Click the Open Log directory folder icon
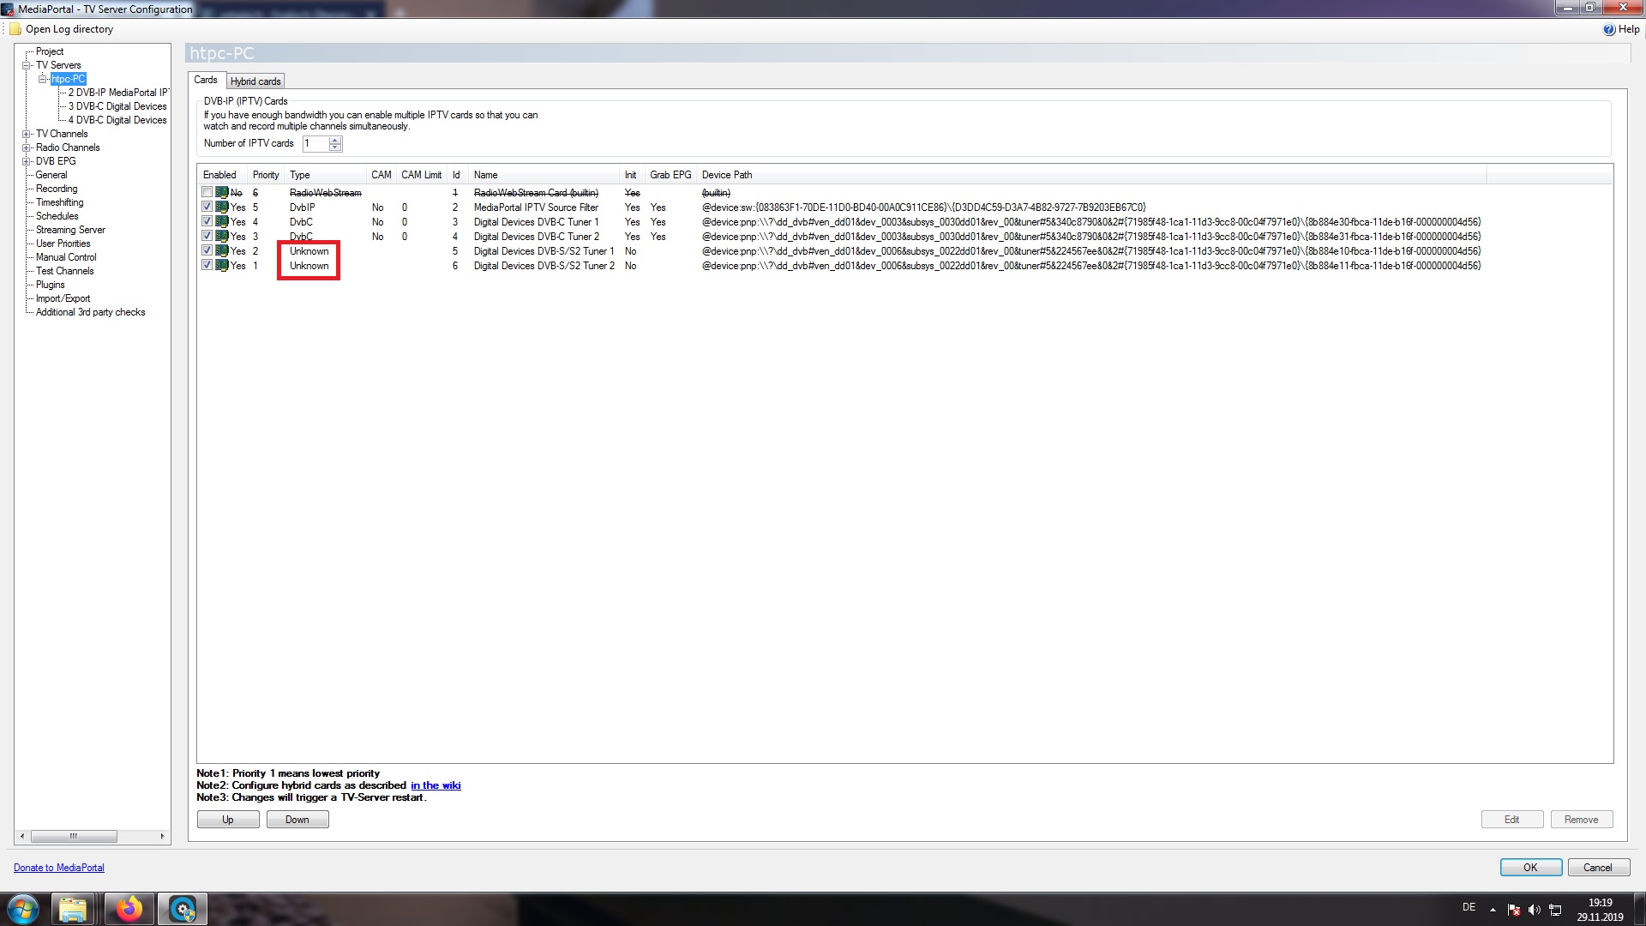Screen dimensions: 1646x926 (15, 29)
